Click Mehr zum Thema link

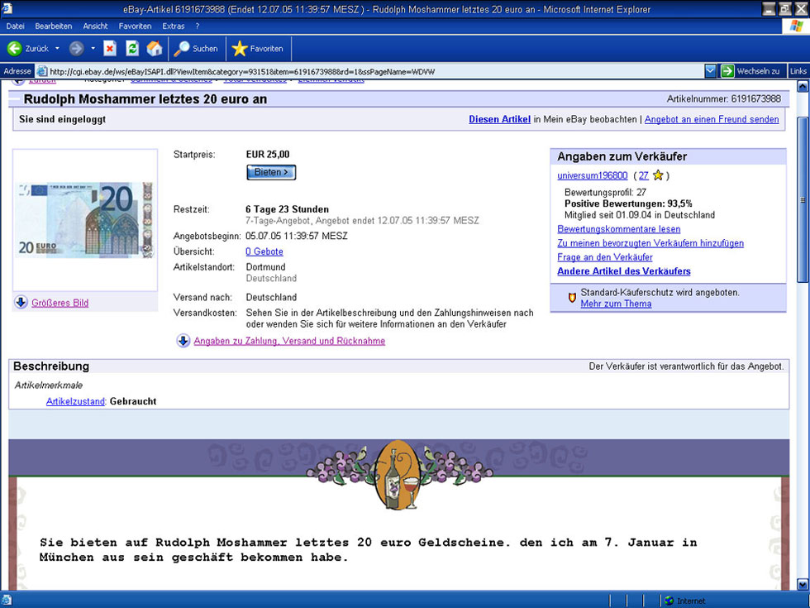pos(616,304)
